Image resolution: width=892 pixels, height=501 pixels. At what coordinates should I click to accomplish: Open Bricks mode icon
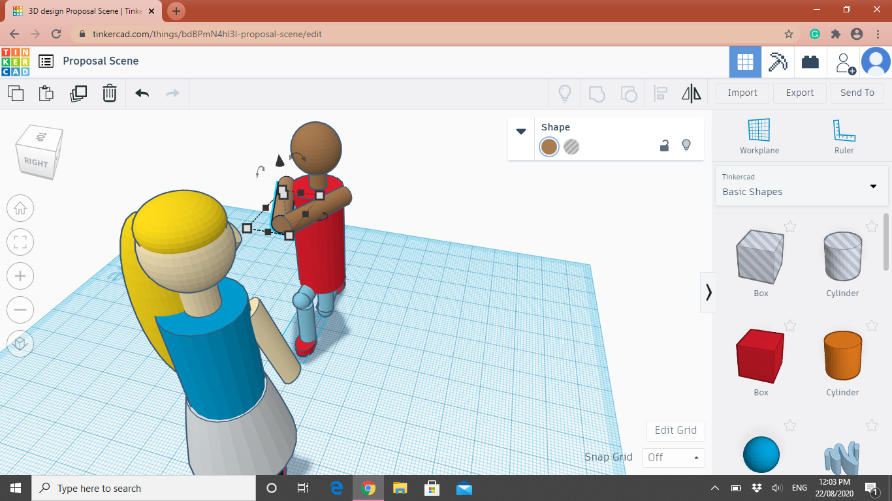tap(810, 62)
